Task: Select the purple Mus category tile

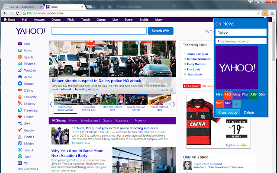Action: pyautogui.click(x=228, y=104)
